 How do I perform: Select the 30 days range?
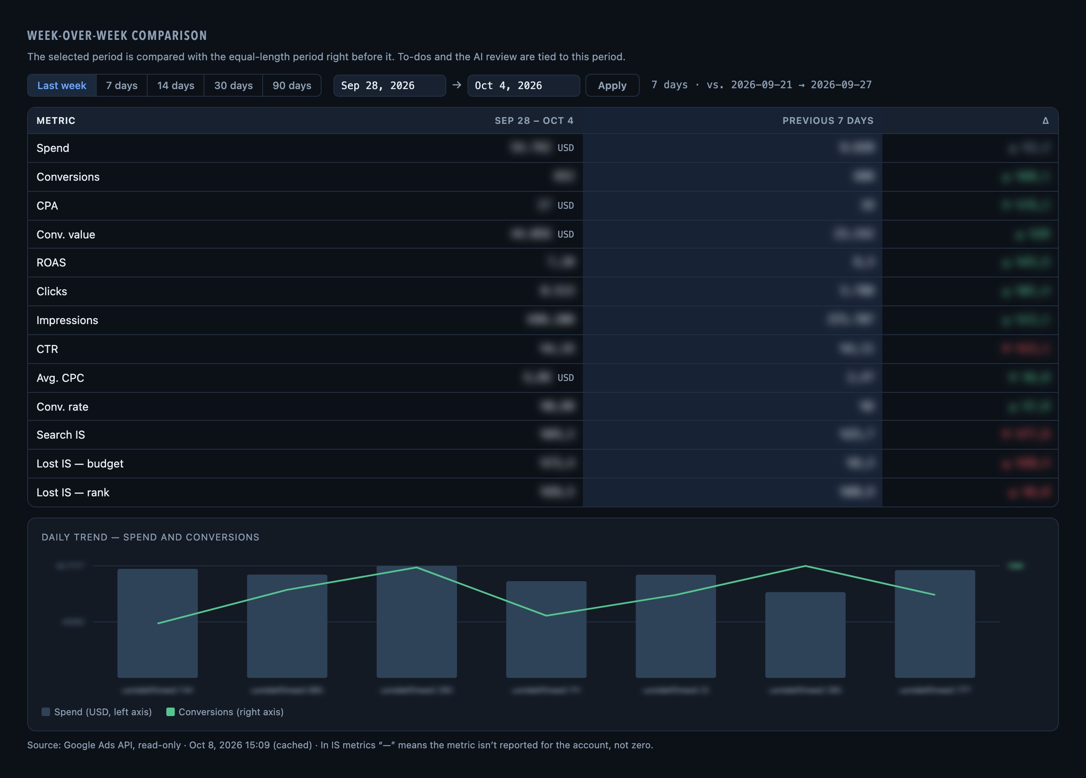(233, 85)
